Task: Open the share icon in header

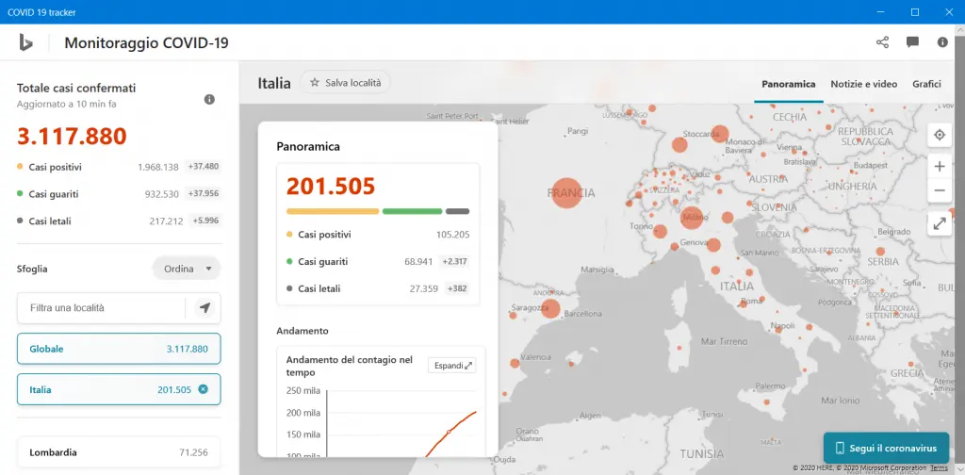Action: point(882,41)
